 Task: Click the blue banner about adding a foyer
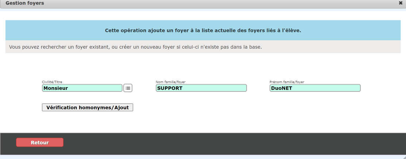203,30
